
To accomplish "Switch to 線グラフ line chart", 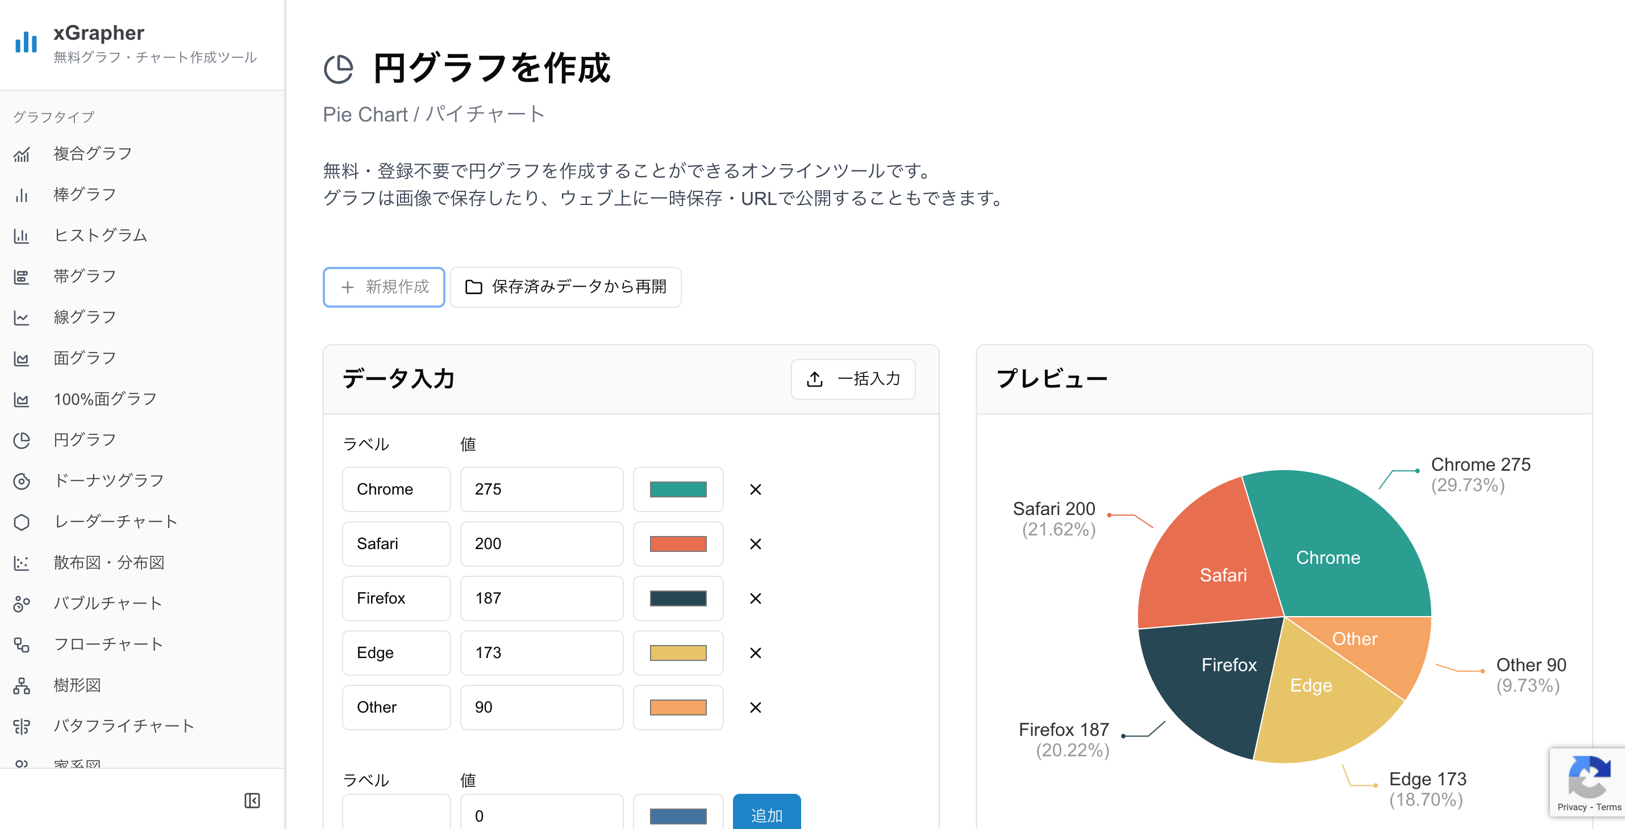I will click(22, 316).
